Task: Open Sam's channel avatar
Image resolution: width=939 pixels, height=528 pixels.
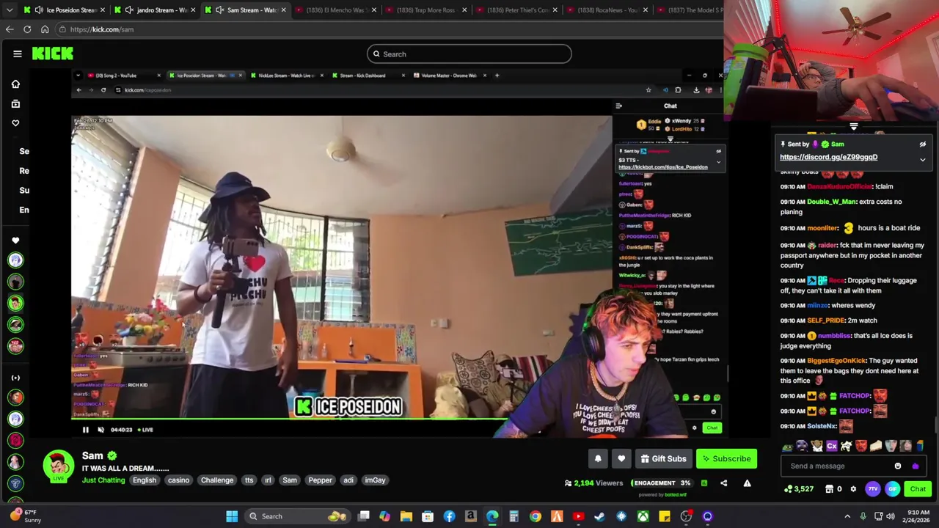Action: pos(59,467)
